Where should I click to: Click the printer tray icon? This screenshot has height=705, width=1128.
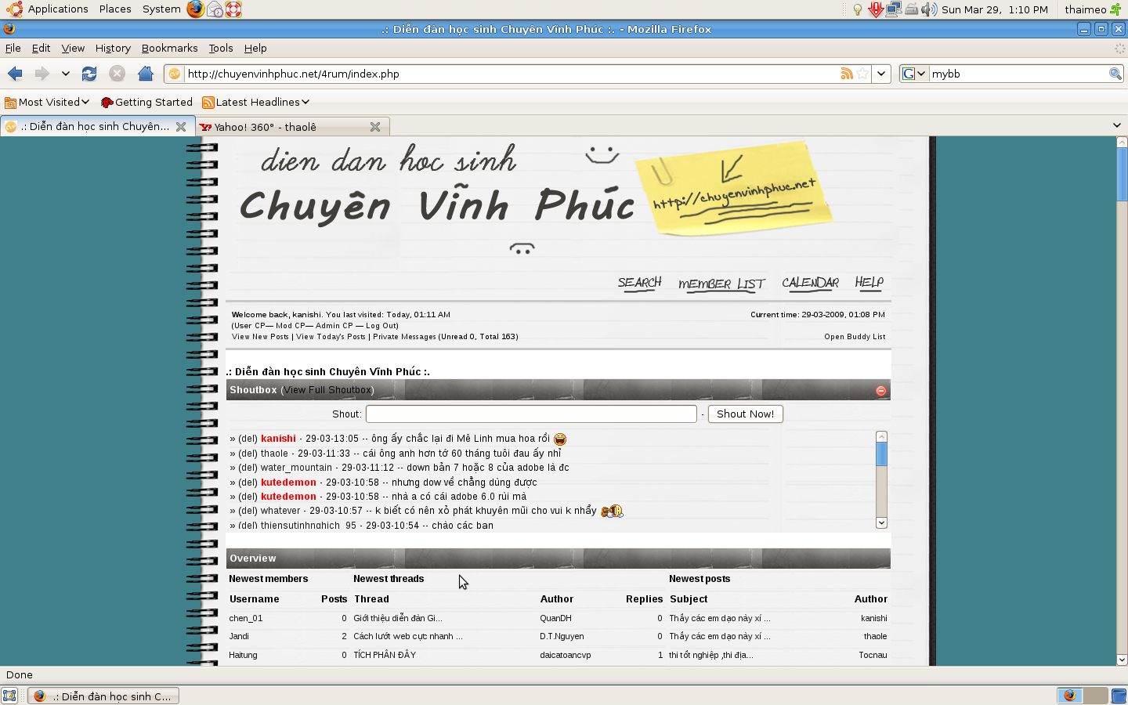(911, 9)
